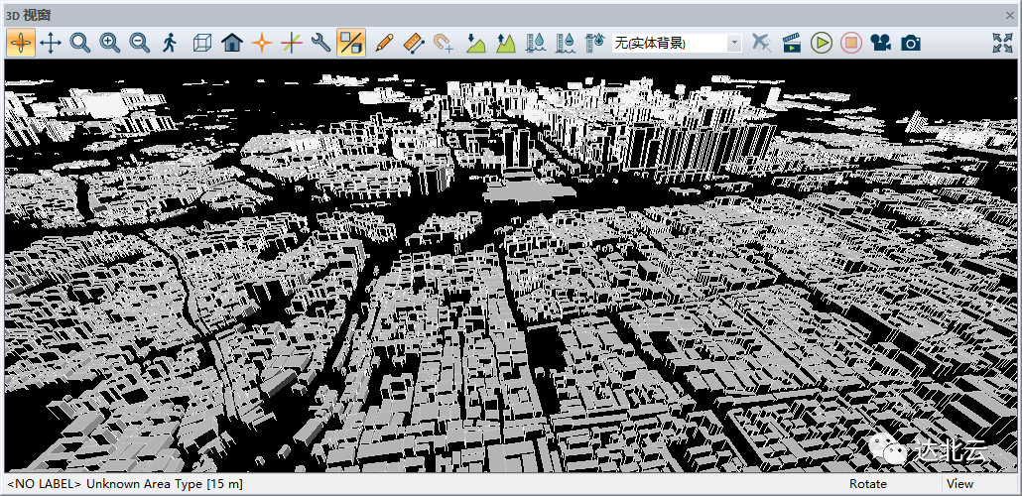The height and width of the screenshot is (496, 1022).
Task: Expand the 3D view to full screen
Action: click(1002, 43)
